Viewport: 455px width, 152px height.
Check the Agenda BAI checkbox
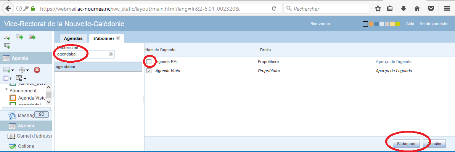tap(149, 62)
